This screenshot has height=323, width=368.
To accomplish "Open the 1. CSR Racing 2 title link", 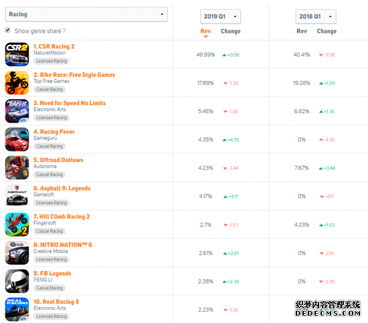I will [x=54, y=46].
